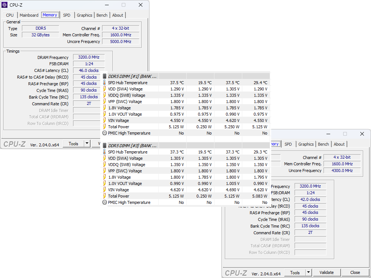
Task: Open the CPU tab in the top-left CPU-Z window
Action: 10,15
